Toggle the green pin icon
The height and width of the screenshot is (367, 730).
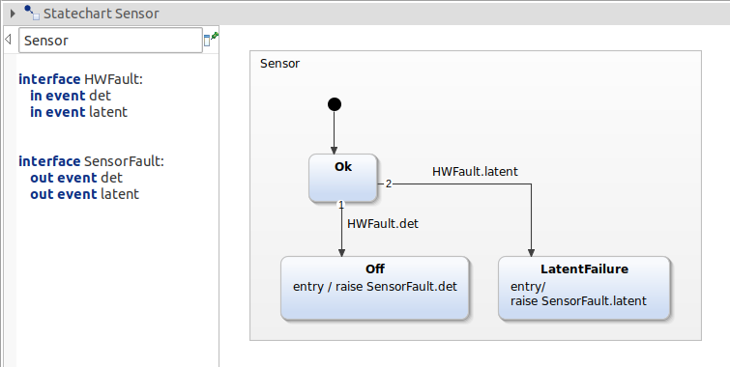[x=215, y=36]
